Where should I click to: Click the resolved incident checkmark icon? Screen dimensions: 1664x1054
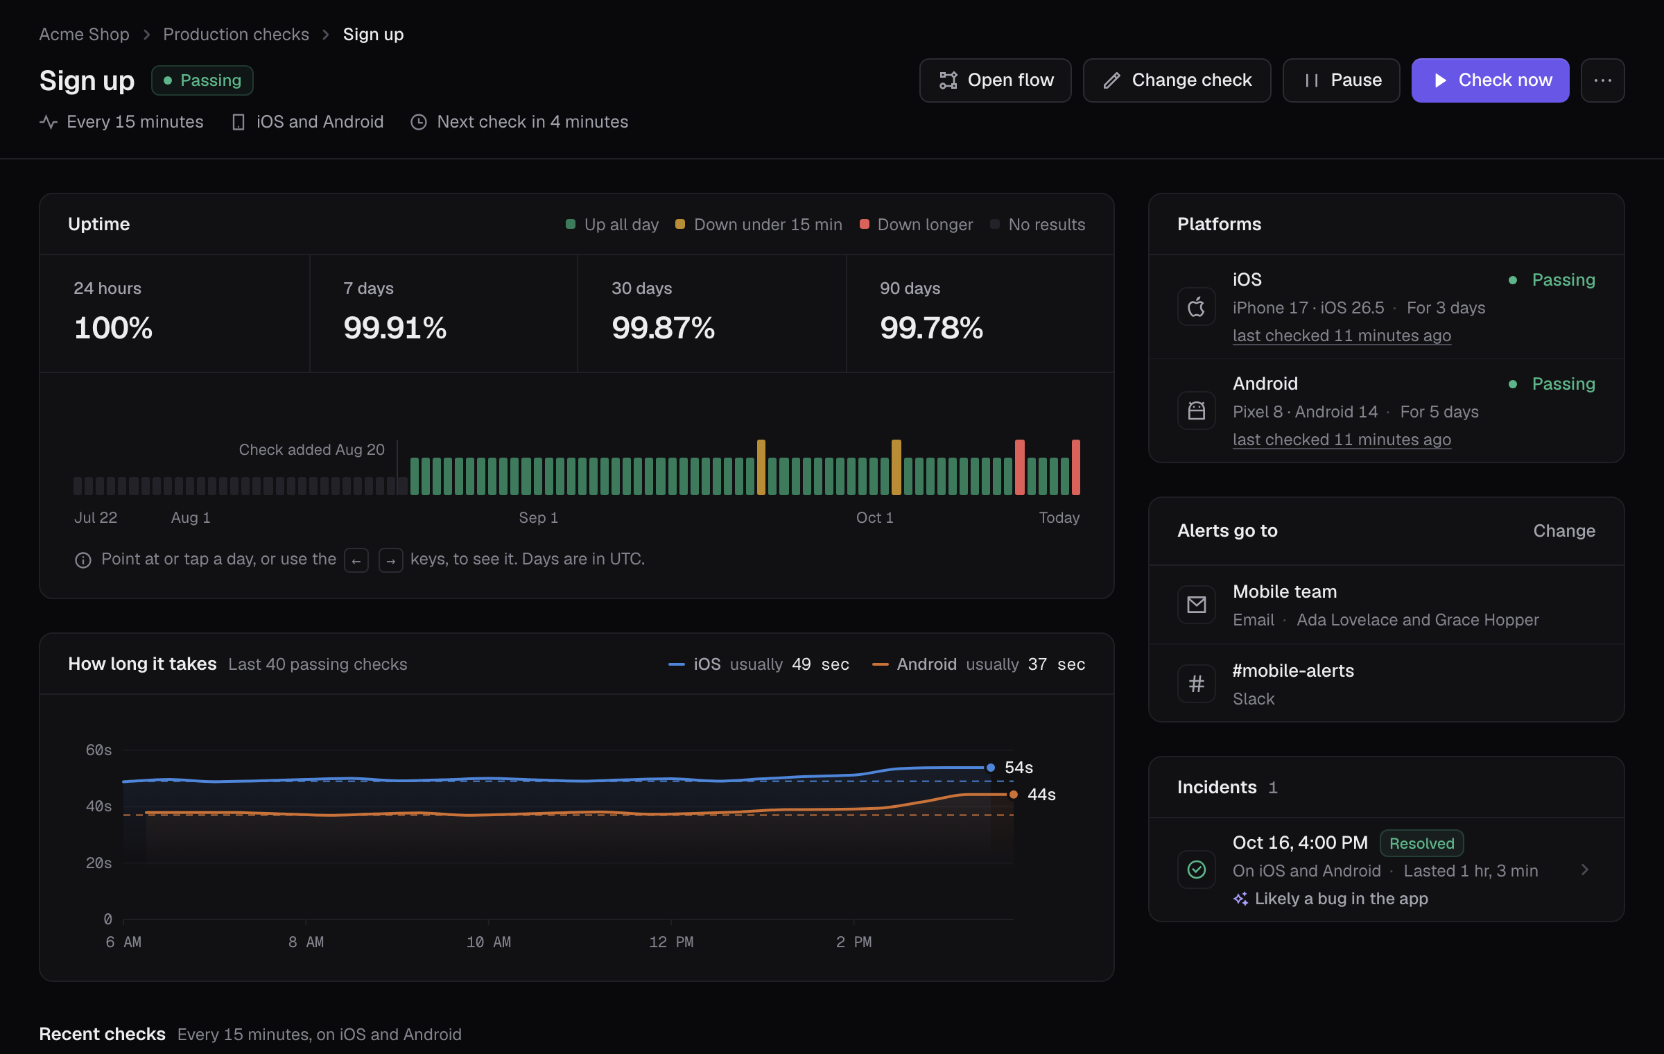tap(1196, 870)
